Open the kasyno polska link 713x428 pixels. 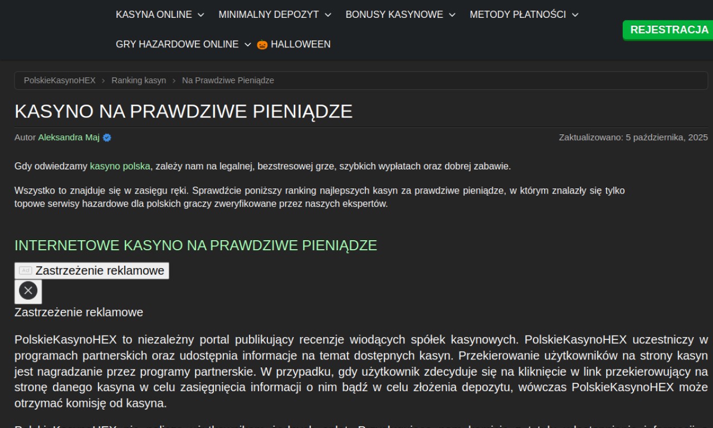click(x=120, y=166)
